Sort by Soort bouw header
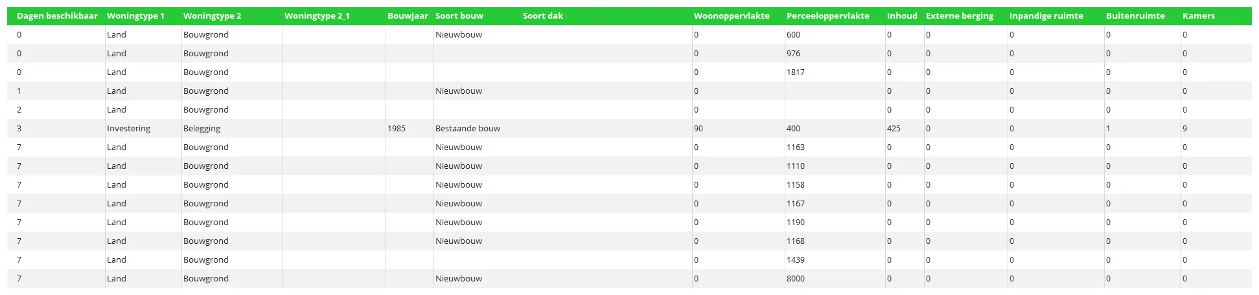The image size is (1259, 295). click(459, 16)
